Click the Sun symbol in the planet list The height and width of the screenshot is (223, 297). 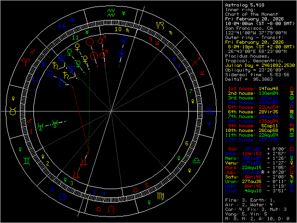click(x=291, y=149)
